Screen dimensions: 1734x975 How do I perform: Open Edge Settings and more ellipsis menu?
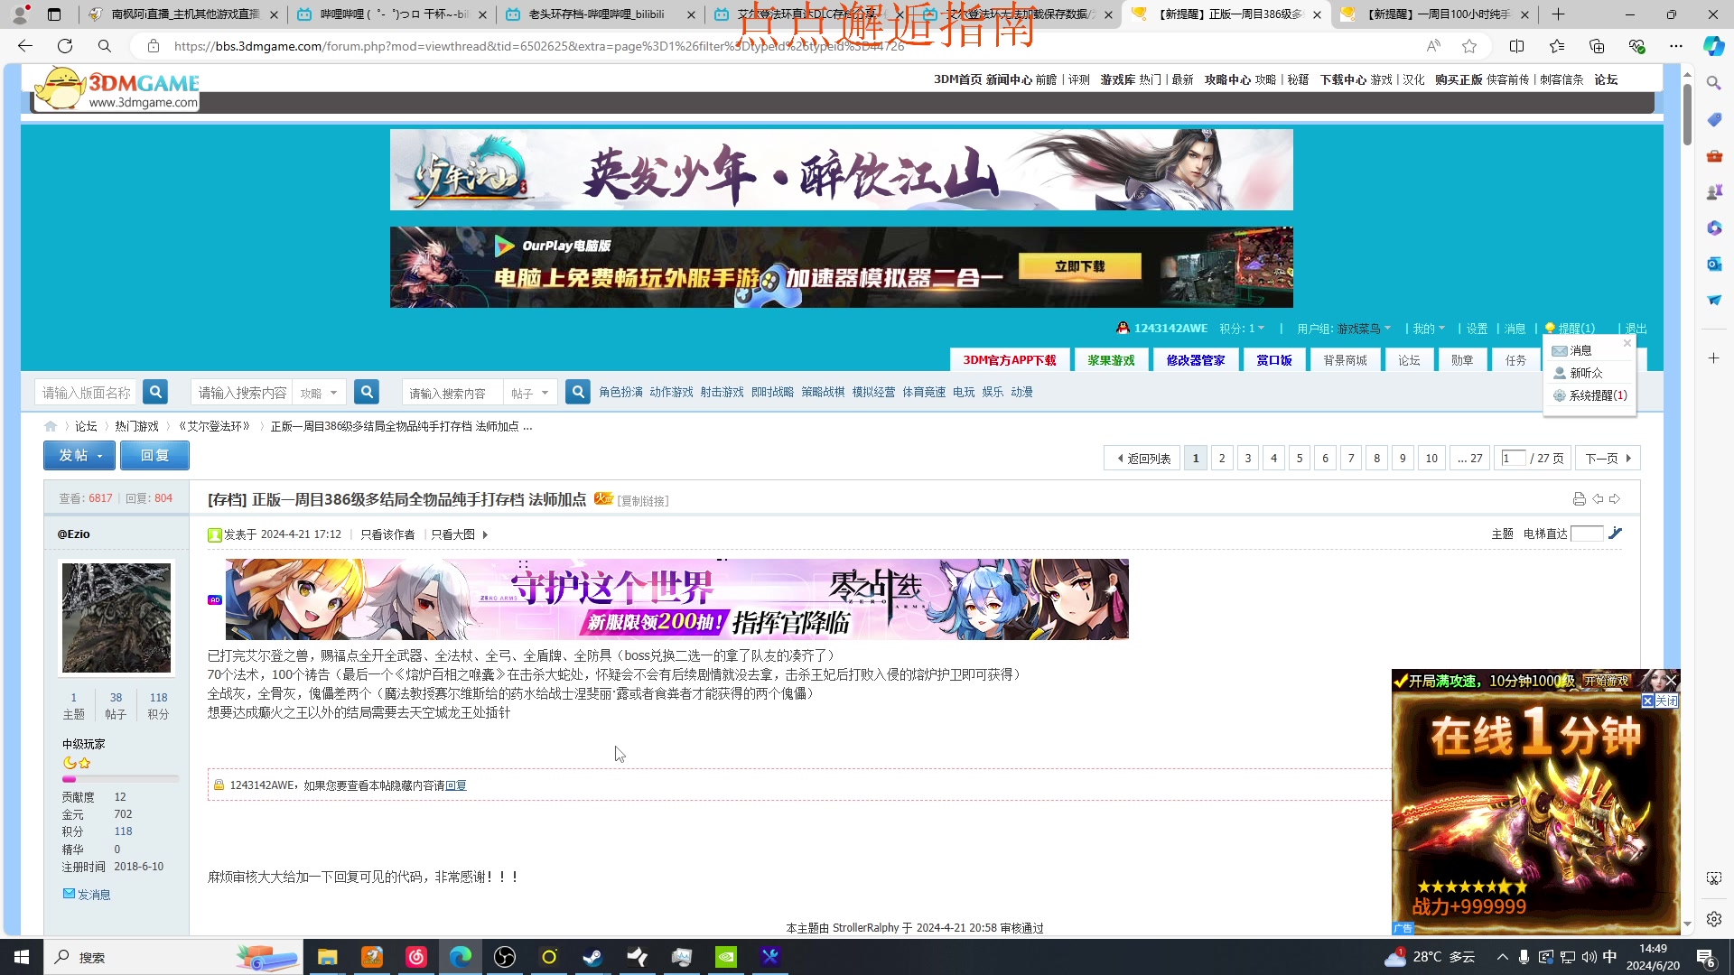coord(1676,46)
